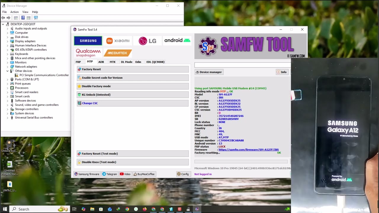Viewport: 379px width, 213px height.
Task: Open the Telegram button
Action: pyautogui.click(x=110, y=174)
